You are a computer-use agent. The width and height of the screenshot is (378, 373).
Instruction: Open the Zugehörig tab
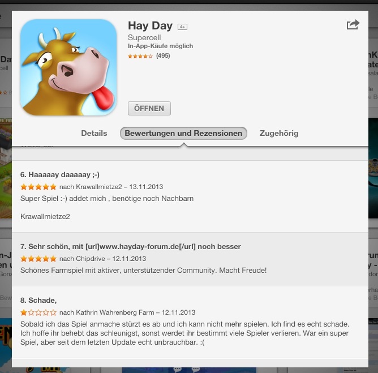[x=279, y=133]
